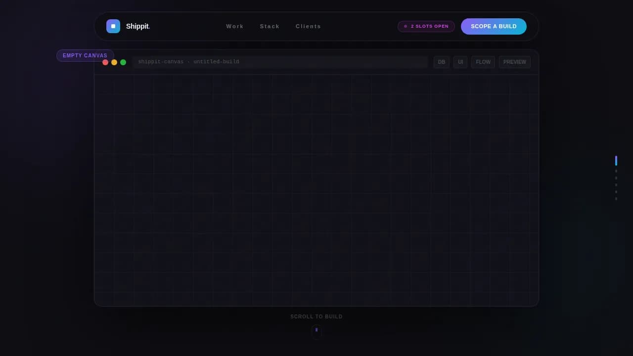Click the Shippit square logo icon
The image size is (633, 356).
coord(113,26)
